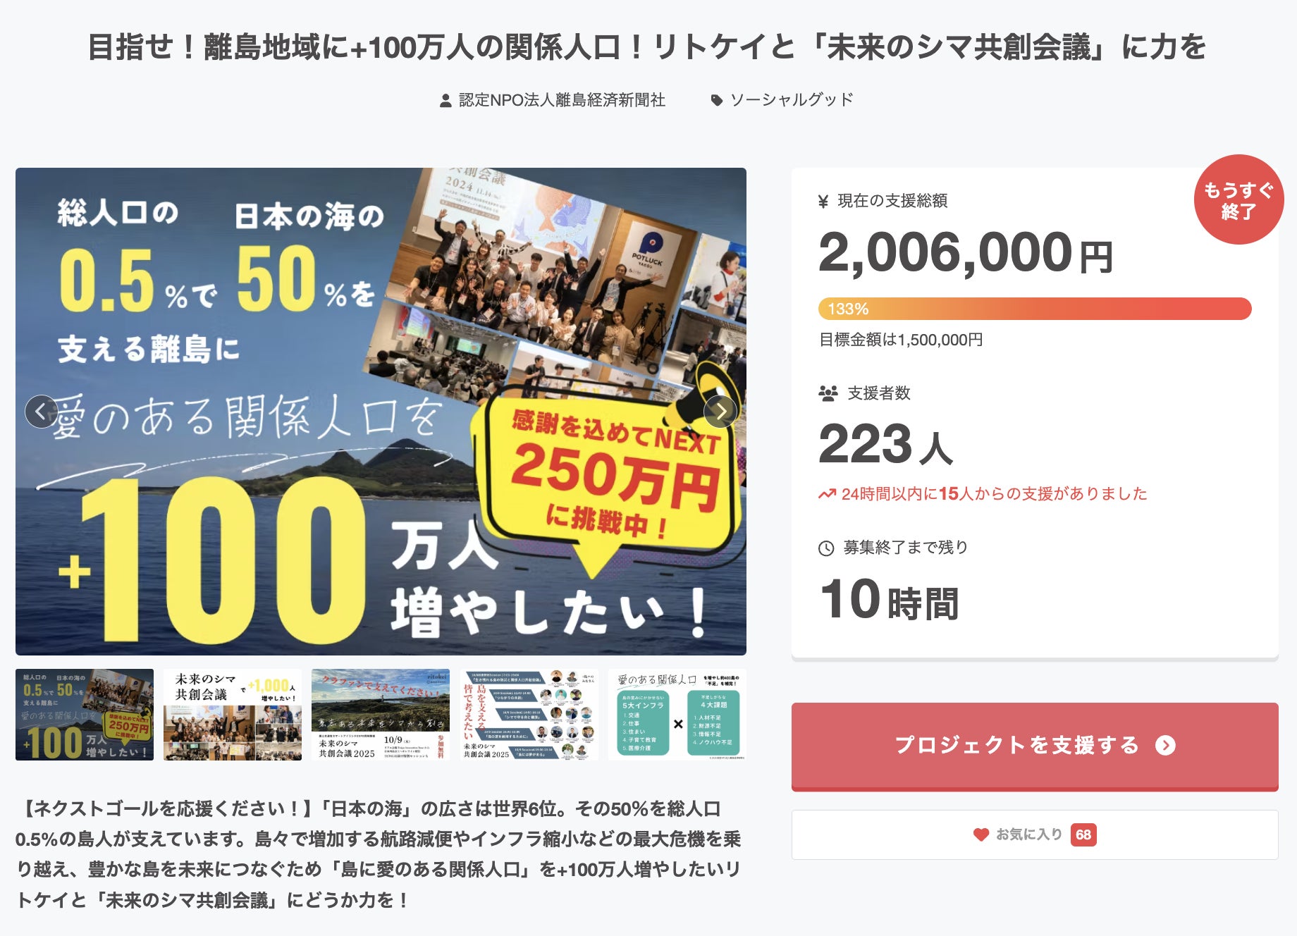
Task: Go to previous slide with left arrow
Action: pos(41,412)
